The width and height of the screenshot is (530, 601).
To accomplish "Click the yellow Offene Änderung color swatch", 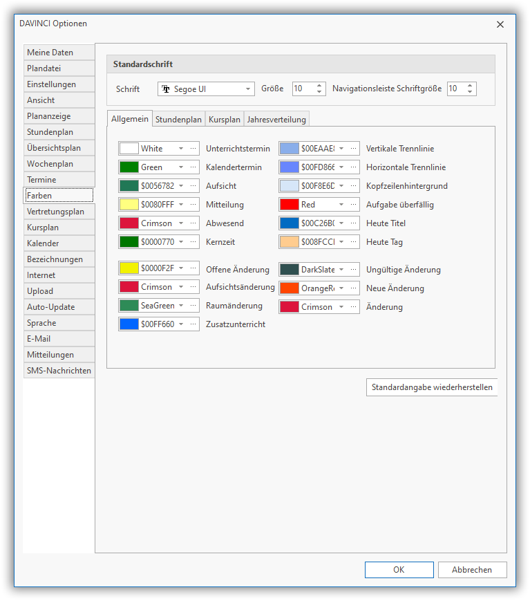I will (129, 268).
